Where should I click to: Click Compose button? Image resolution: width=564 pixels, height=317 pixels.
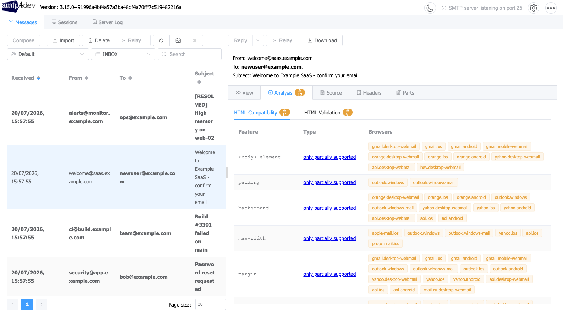pyautogui.click(x=23, y=40)
